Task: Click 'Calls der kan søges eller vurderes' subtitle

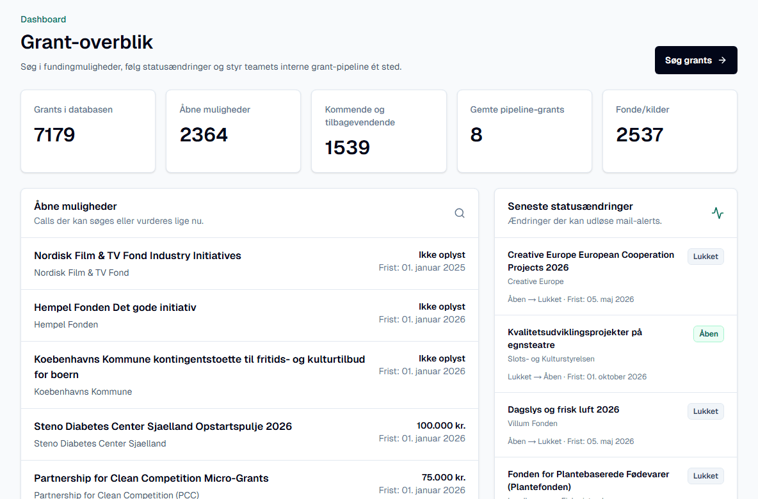Action: [118, 221]
